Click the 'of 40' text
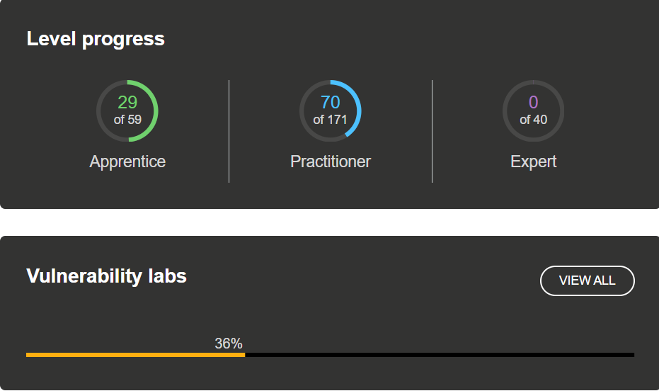659x391 pixels. click(533, 120)
